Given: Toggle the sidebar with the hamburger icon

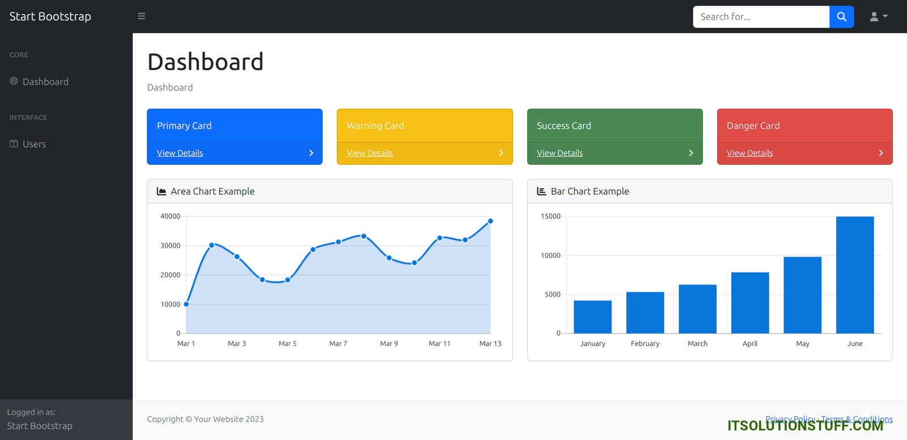Looking at the screenshot, I should (x=141, y=16).
